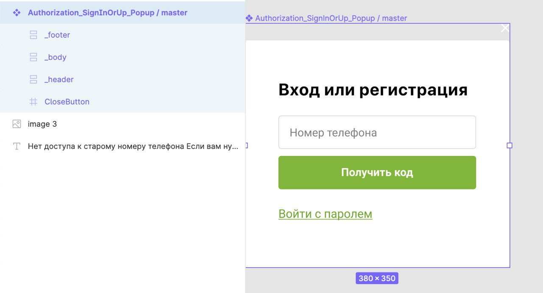Click the 'Войти с паролем' link
Viewport: 543px width, 293px height.
pos(325,214)
